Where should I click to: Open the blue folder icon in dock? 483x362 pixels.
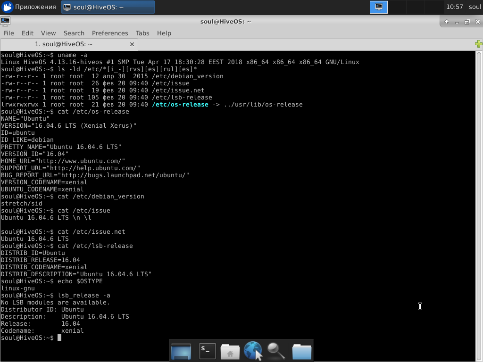(x=301, y=352)
